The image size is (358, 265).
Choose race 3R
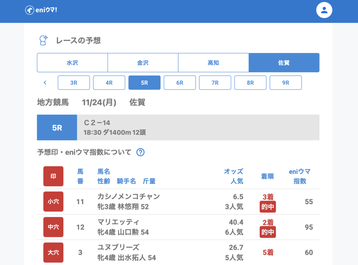pyautogui.click(x=74, y=83)
